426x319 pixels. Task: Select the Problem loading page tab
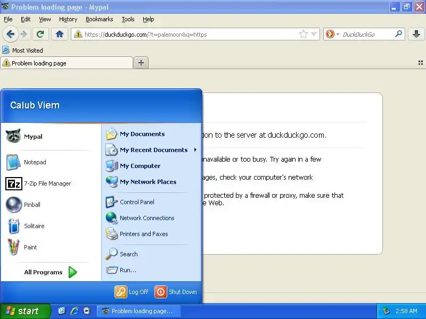[x=67, y=63]
